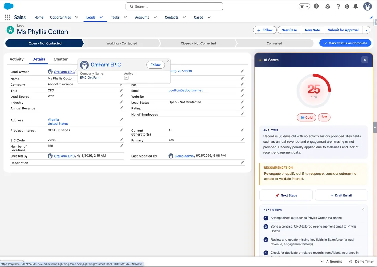Edit the Description field pencil icon
Image resolution: width=377 pixels, height=267 pixels.
pos(242,163)
